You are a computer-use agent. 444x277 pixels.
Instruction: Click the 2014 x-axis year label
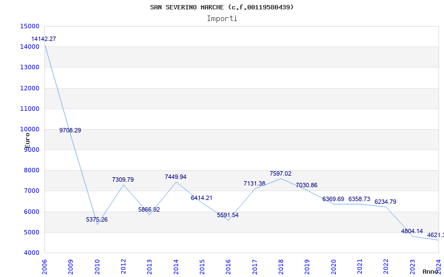176,267
